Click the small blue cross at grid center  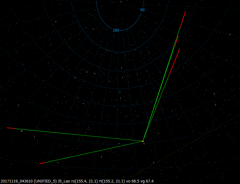120,92
